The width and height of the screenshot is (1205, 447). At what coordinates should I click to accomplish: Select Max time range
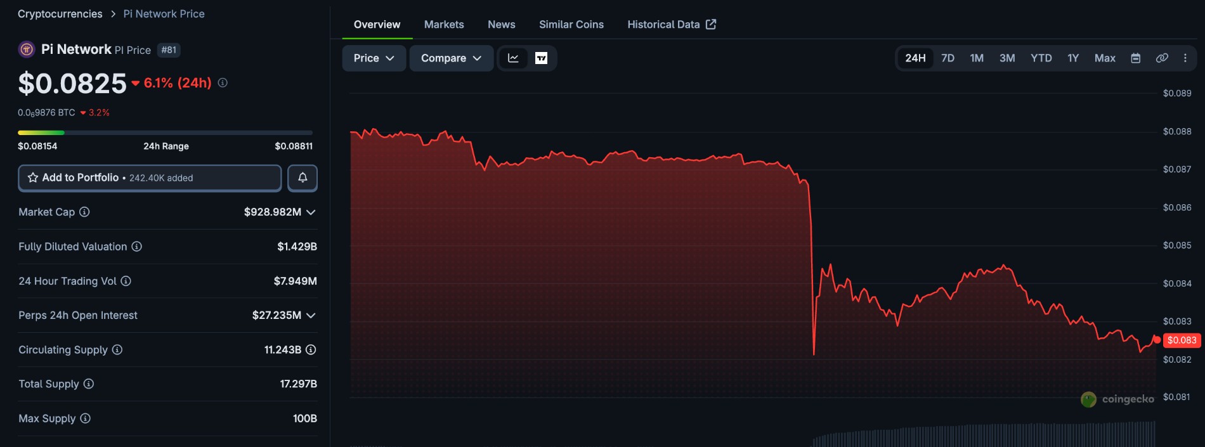tap(1105, 58)
